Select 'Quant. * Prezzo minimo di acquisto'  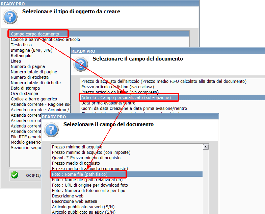tap(86, 158)
